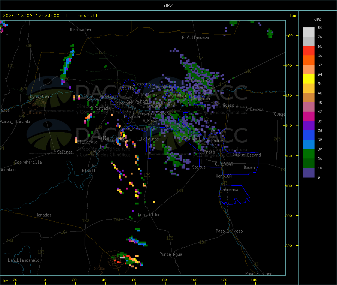Click the tan-brown 48-45 dBZ legend swatch
The width and height of the screenshot is (337, 285).
point(309,98)
